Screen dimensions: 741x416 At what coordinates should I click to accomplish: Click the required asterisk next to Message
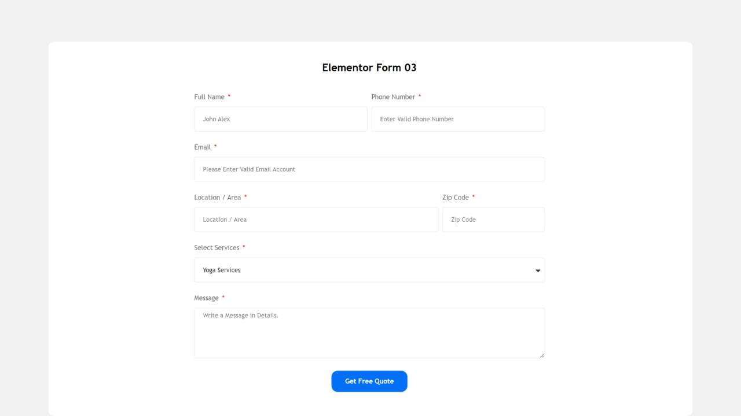coord(223,298)
